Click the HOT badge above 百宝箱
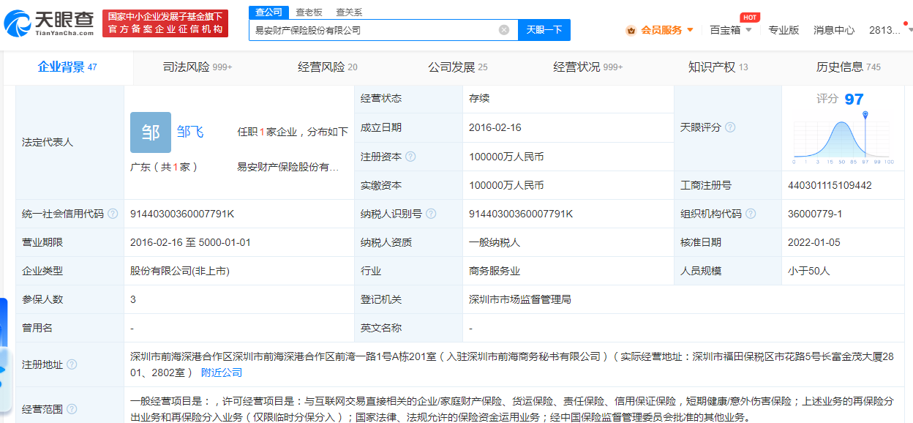Viewport: 913px width, 423px height. (749, 18)
